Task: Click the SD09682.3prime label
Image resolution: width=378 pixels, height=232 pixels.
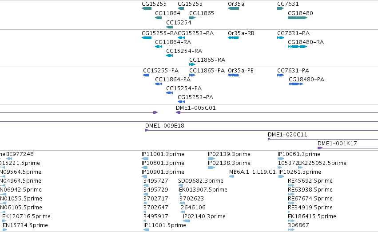Action: [201, 181]
